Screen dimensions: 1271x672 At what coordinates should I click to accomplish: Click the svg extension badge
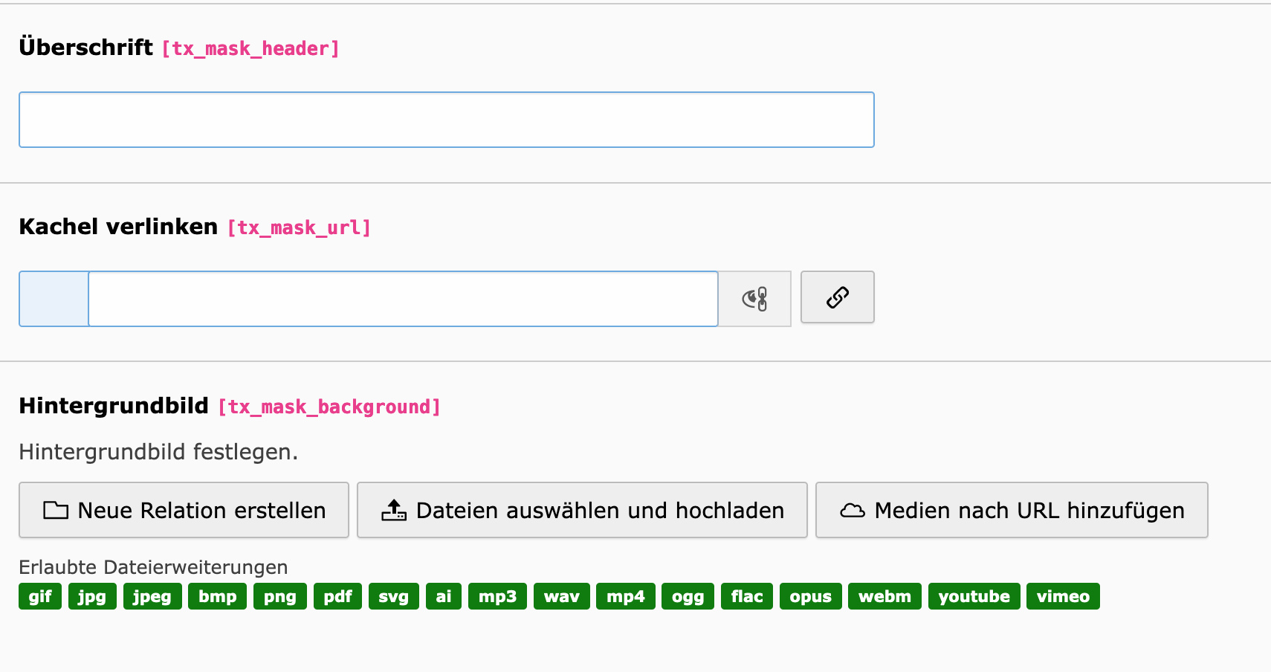click(393, 596)
